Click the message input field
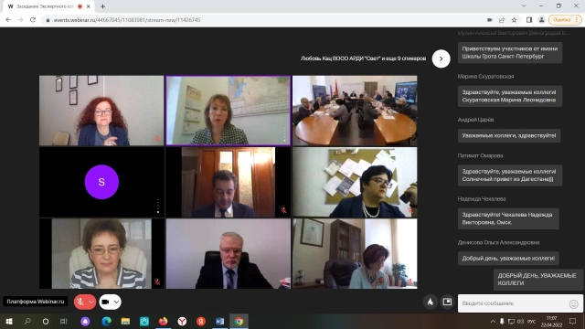The height and width of the screenshot is (329, 585). 513,303
